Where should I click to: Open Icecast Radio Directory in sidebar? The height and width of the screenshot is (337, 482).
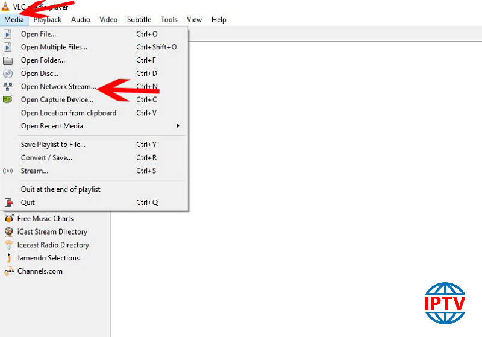coord(53,245)
